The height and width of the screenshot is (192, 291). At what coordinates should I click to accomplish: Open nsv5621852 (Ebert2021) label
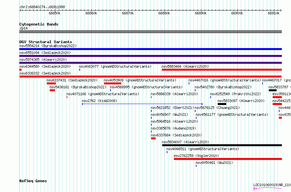[x=172, y=108]
